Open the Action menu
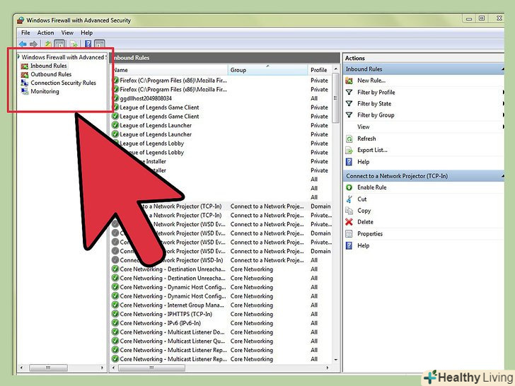 click(x=45, y=33)
